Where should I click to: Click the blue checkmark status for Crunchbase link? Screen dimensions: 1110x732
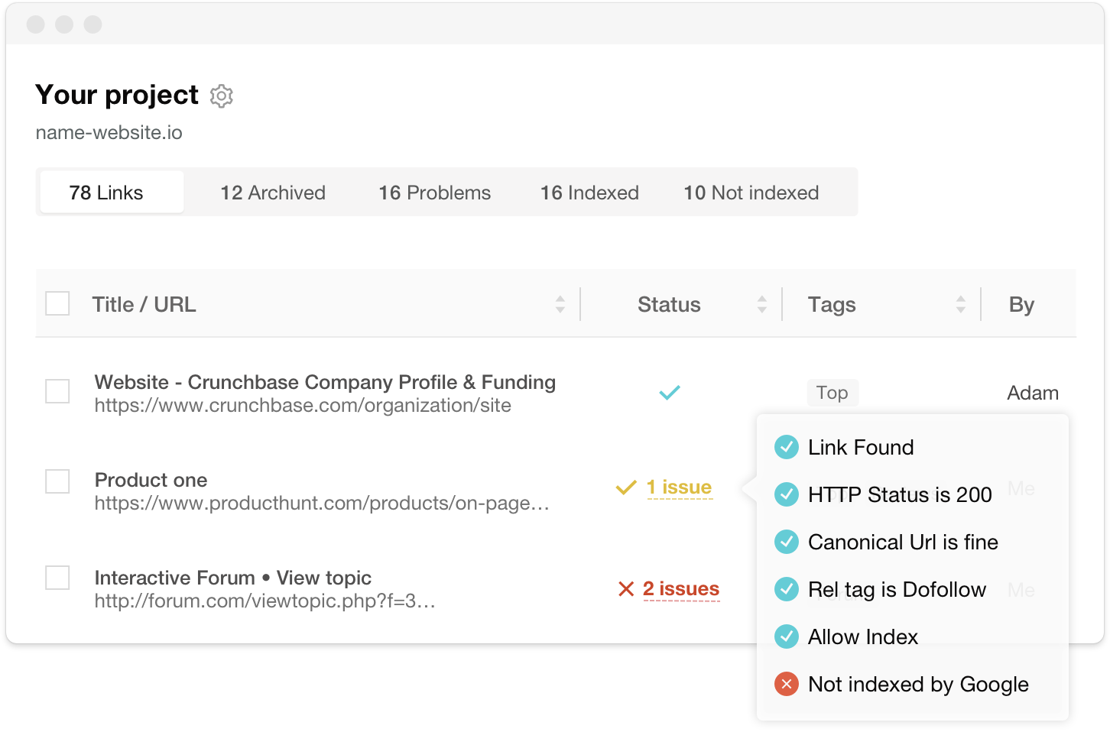[x=670, y=393]
